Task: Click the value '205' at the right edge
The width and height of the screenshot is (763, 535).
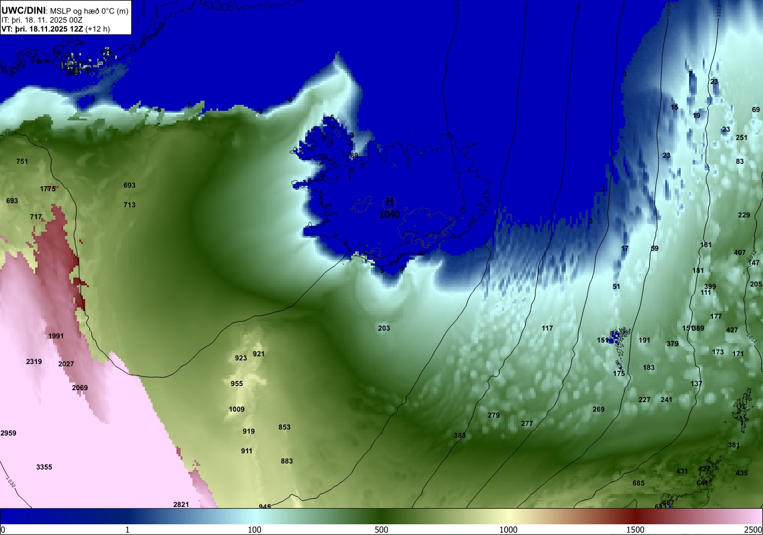Action: point(756,284)
